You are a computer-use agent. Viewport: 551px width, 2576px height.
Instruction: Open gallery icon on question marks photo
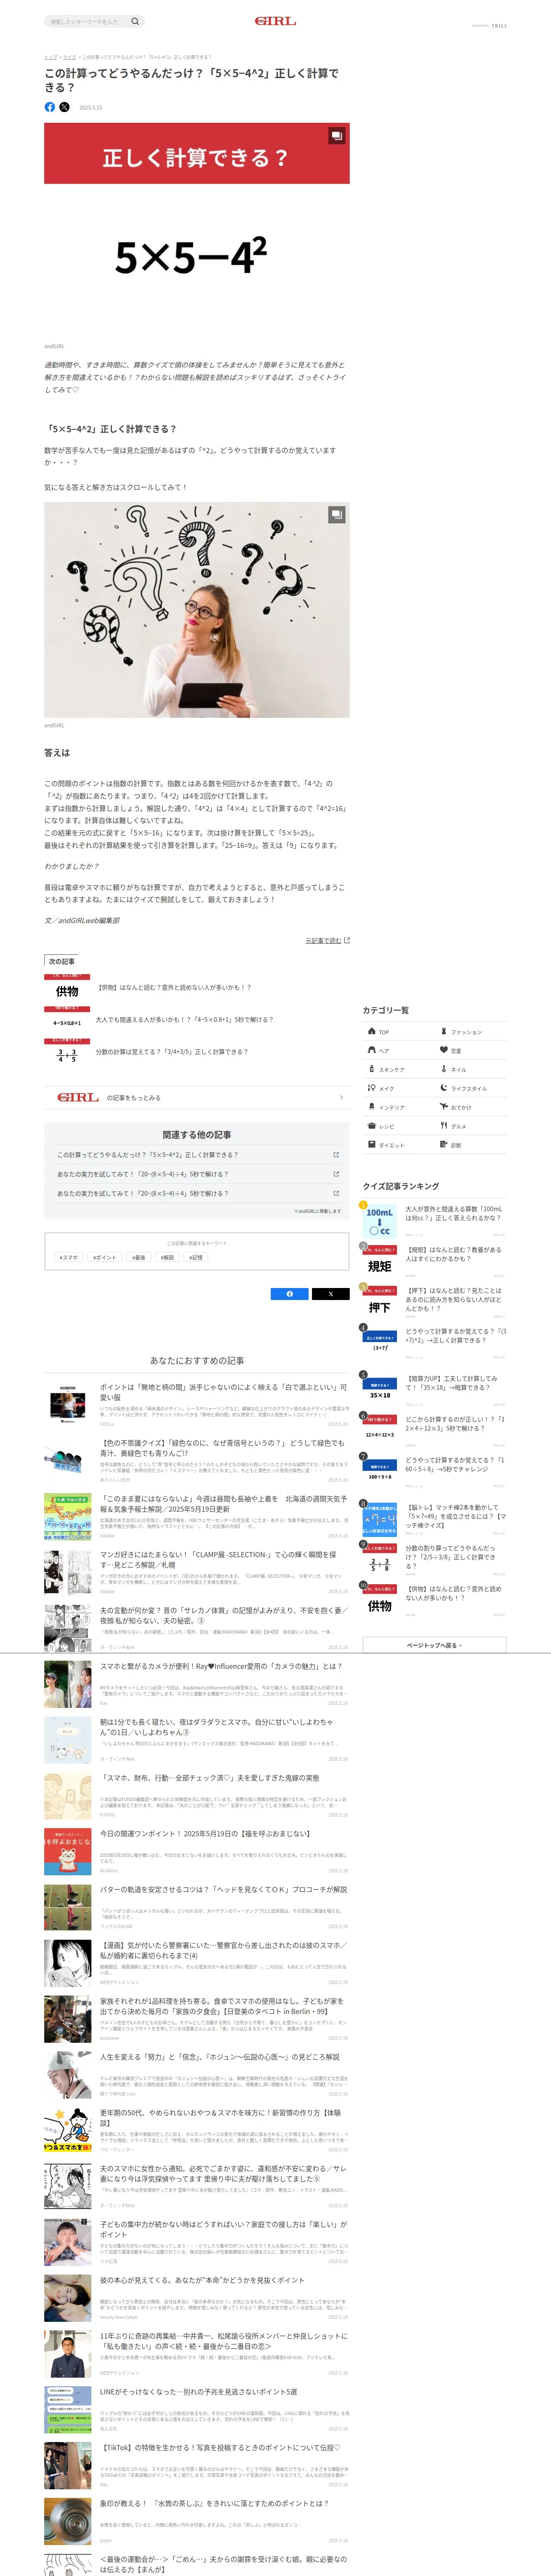[x=337, y=514]
